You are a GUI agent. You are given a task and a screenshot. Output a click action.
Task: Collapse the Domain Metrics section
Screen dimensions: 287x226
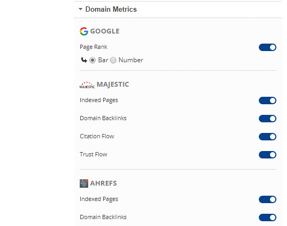pos(80,9)
